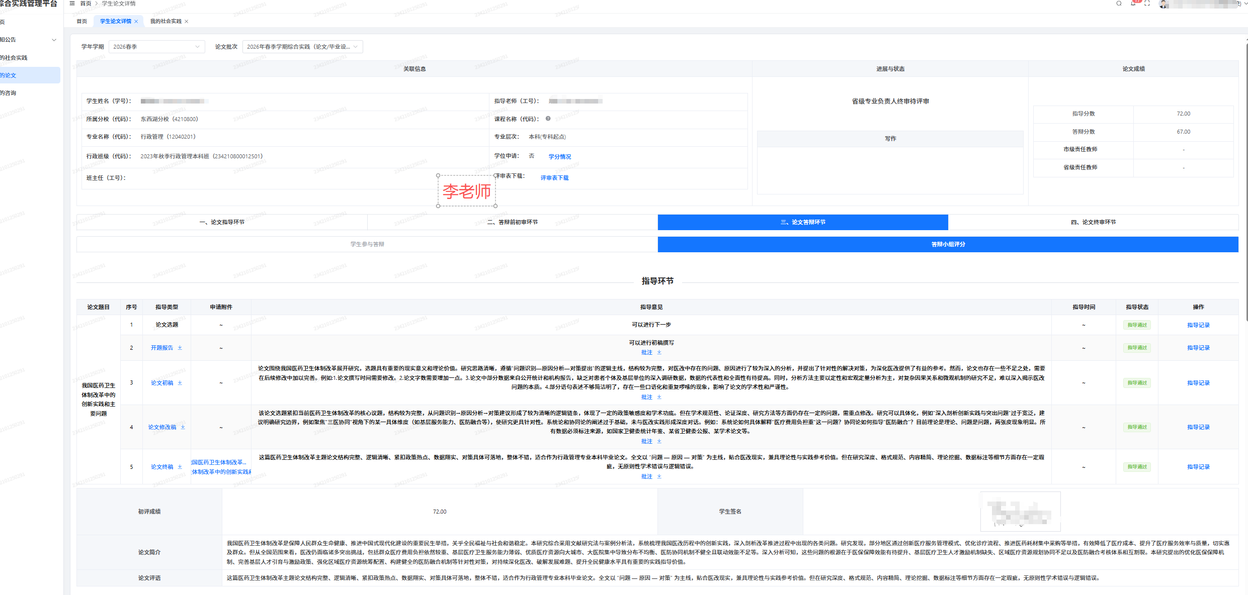Image resolution: width=1248 pixels, height=595 pixels.
Task: Open the search magnifier icon
Action: pos(1119,4)
